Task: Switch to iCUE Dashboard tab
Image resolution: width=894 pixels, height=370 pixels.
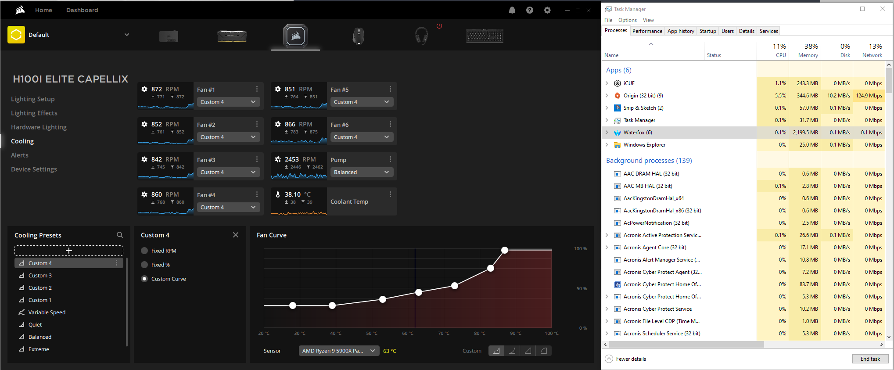Action: [82, 10]
